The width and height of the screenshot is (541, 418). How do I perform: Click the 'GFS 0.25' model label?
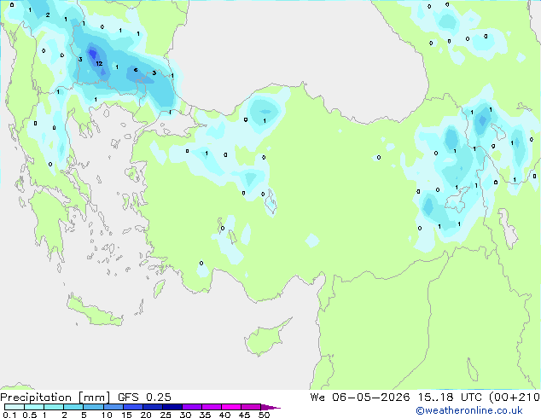click(x=144, y=398)
